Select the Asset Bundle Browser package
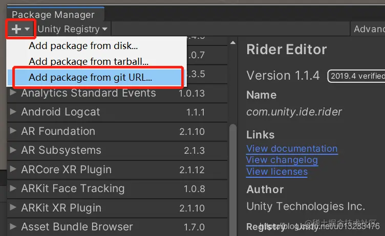Screen dimensions: 385x236 pyautogui.click(x=77, y=227)
